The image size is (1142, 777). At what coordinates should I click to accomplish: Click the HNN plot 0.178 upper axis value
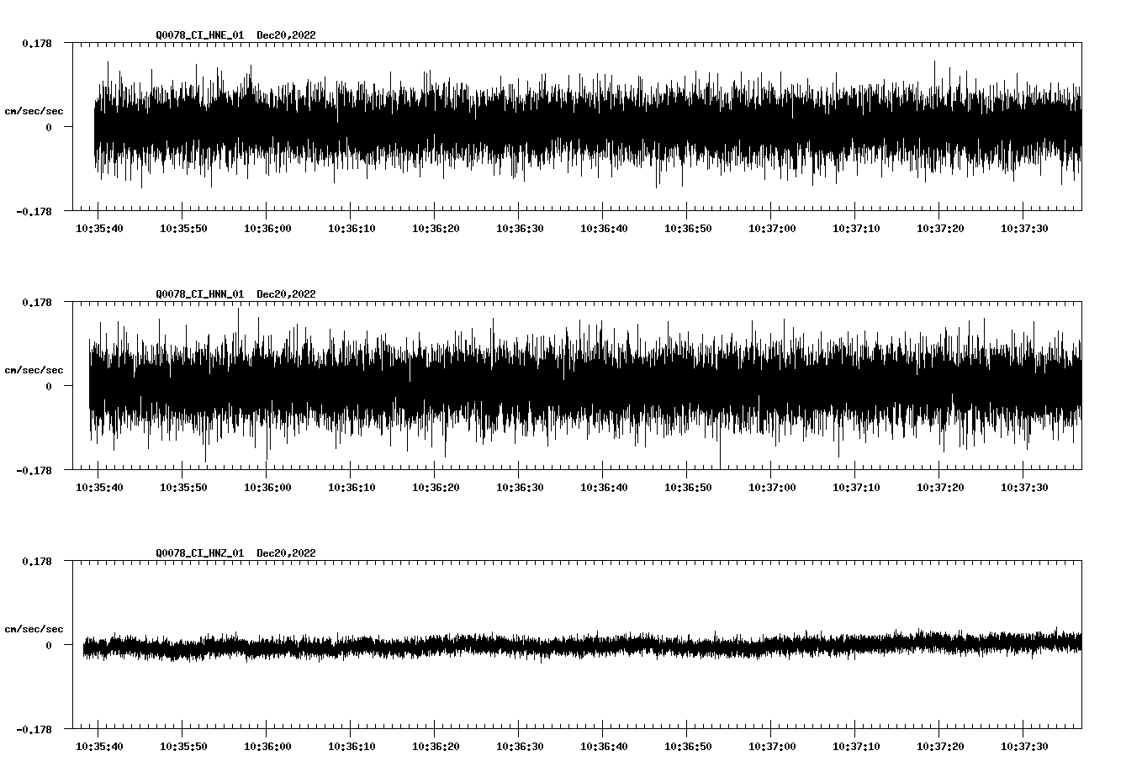point(36,303)
